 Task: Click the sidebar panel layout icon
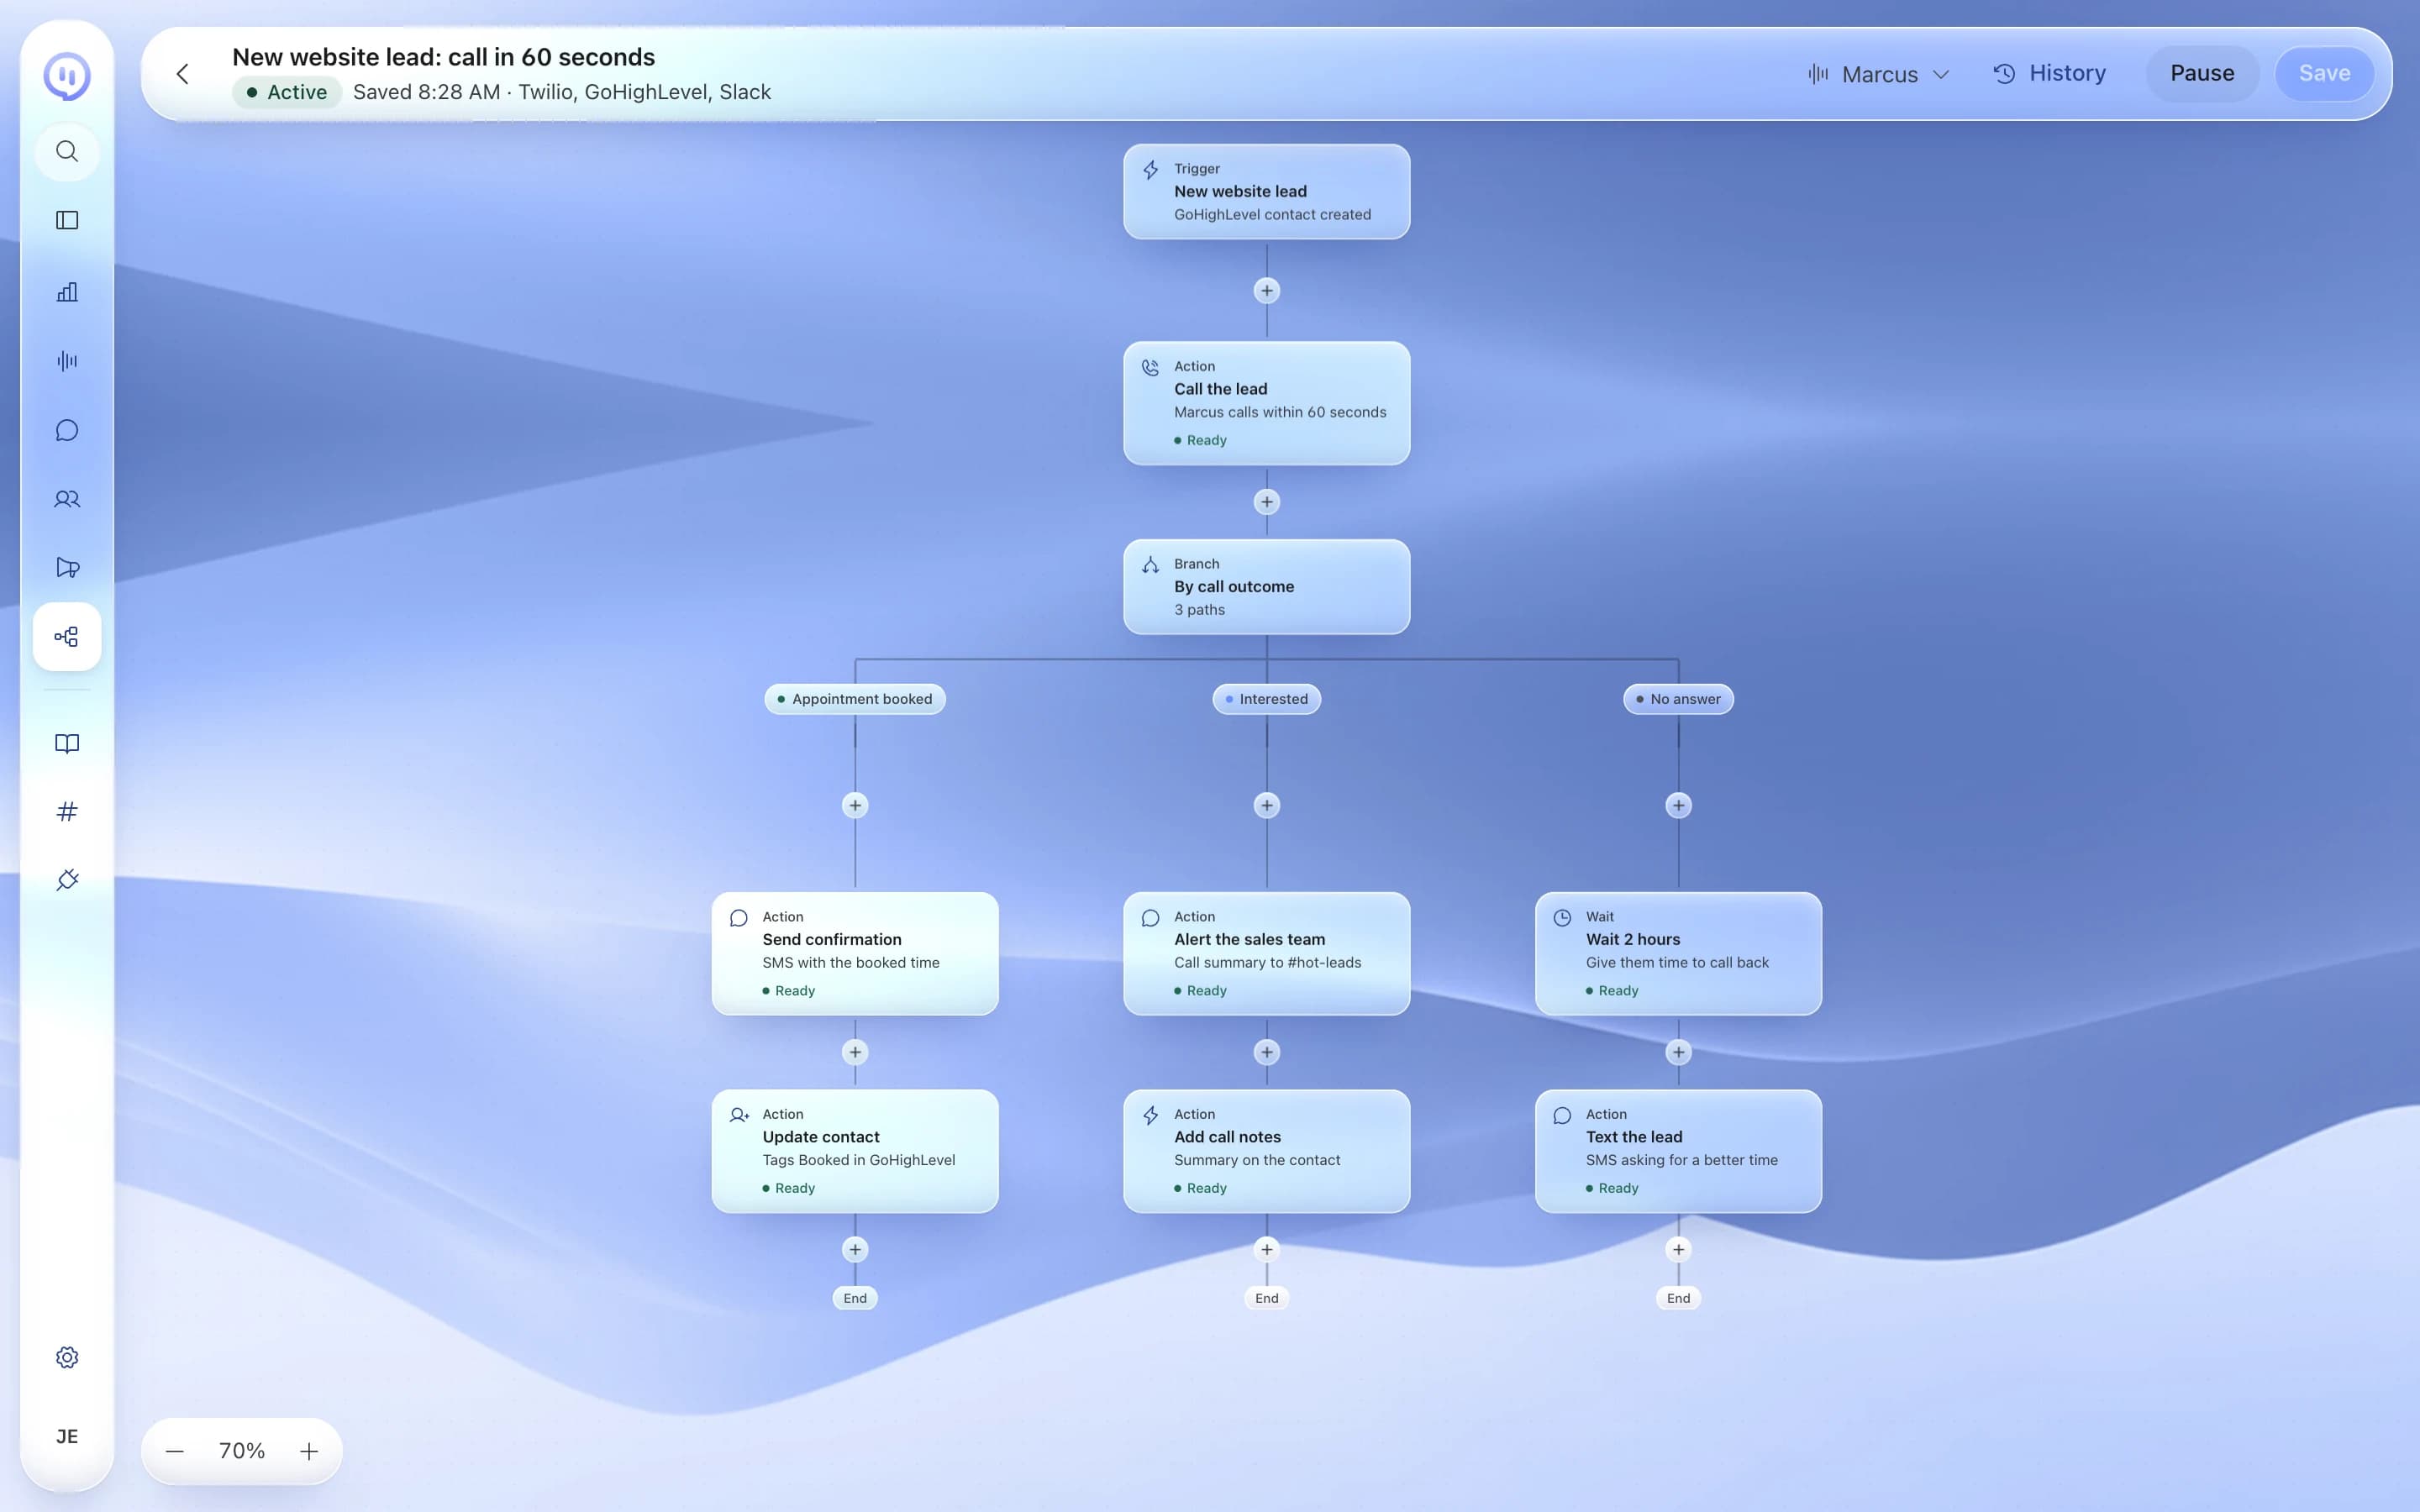pos(67,220)
